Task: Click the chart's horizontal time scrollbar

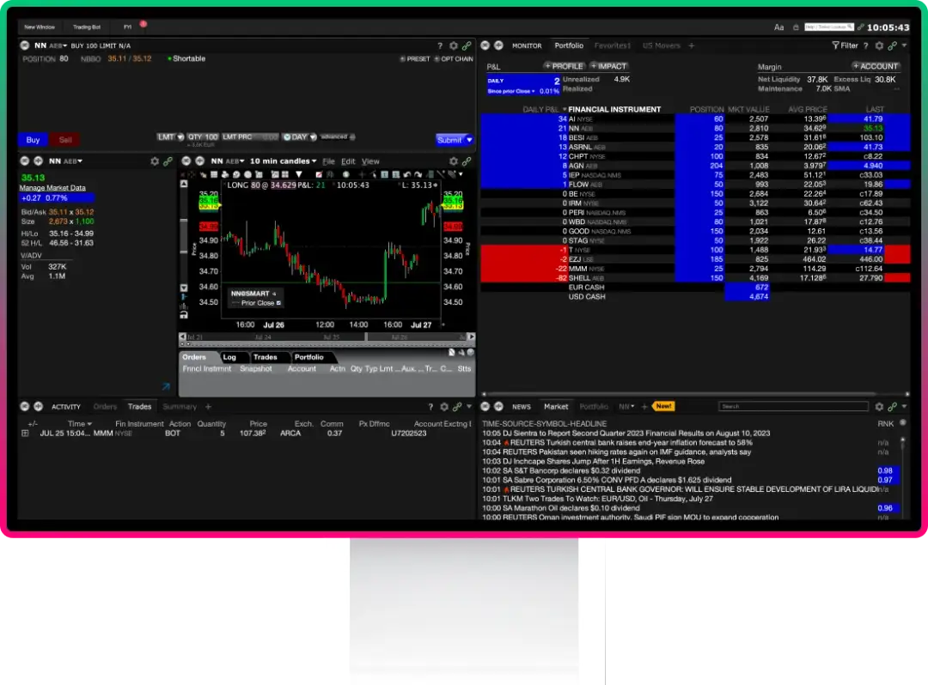Action: pos(327,337)
